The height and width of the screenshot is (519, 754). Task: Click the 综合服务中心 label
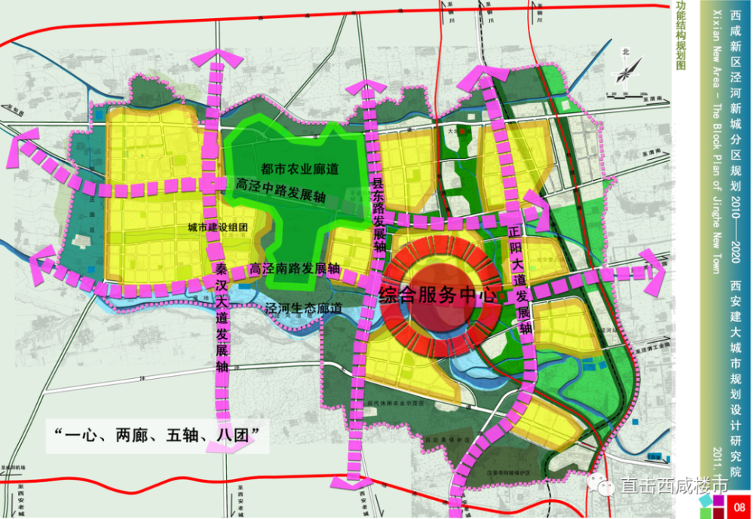[437, 295]
